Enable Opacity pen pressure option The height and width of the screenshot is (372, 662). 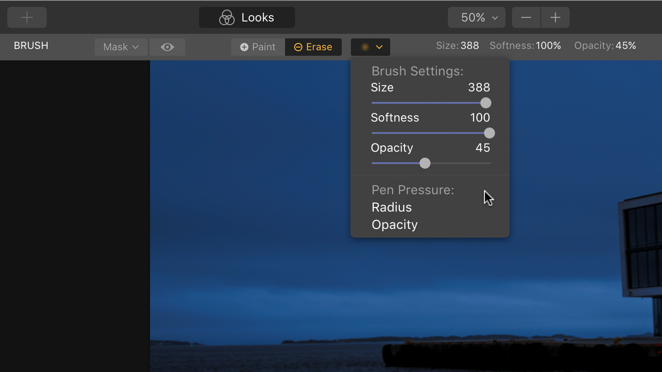(395, 225)
